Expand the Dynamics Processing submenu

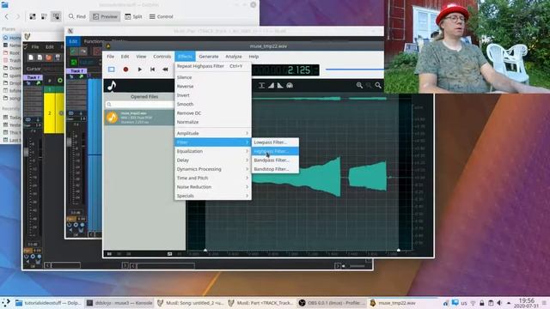(x=213, y=169)
